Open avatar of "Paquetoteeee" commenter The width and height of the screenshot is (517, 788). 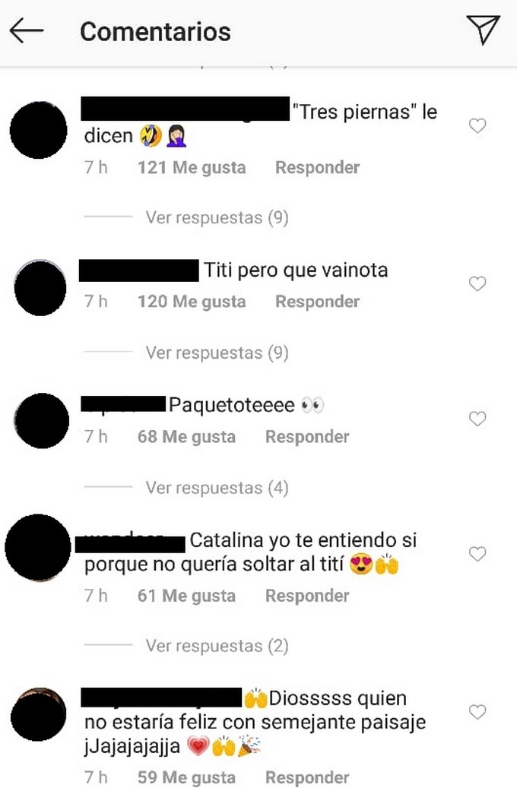pyautogui.click(x=41, y=421)
